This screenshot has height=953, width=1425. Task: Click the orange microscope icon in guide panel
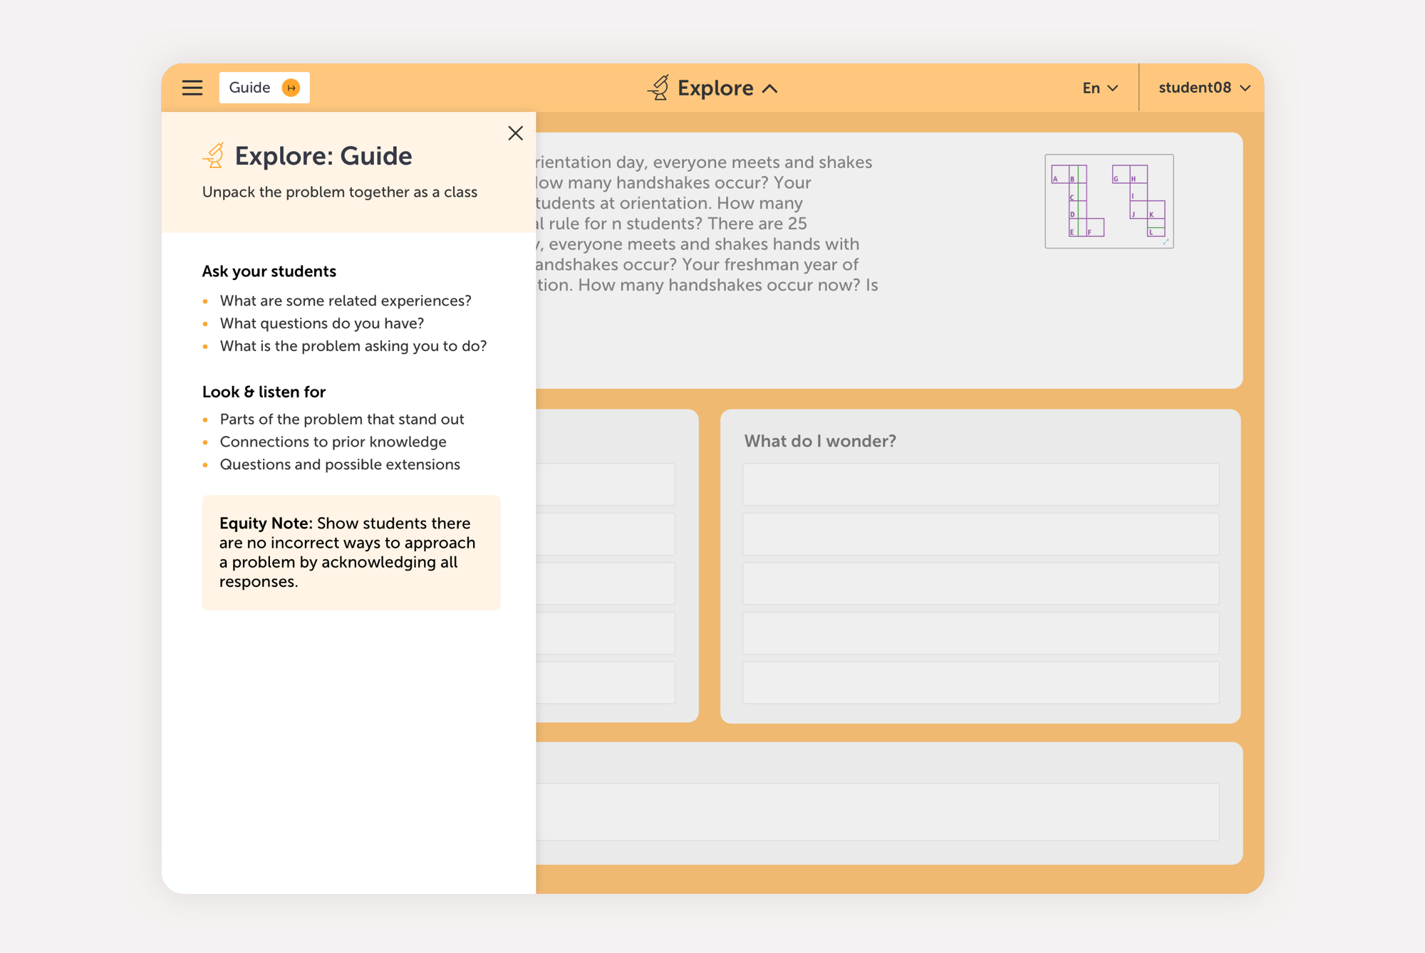coord(213,156)
